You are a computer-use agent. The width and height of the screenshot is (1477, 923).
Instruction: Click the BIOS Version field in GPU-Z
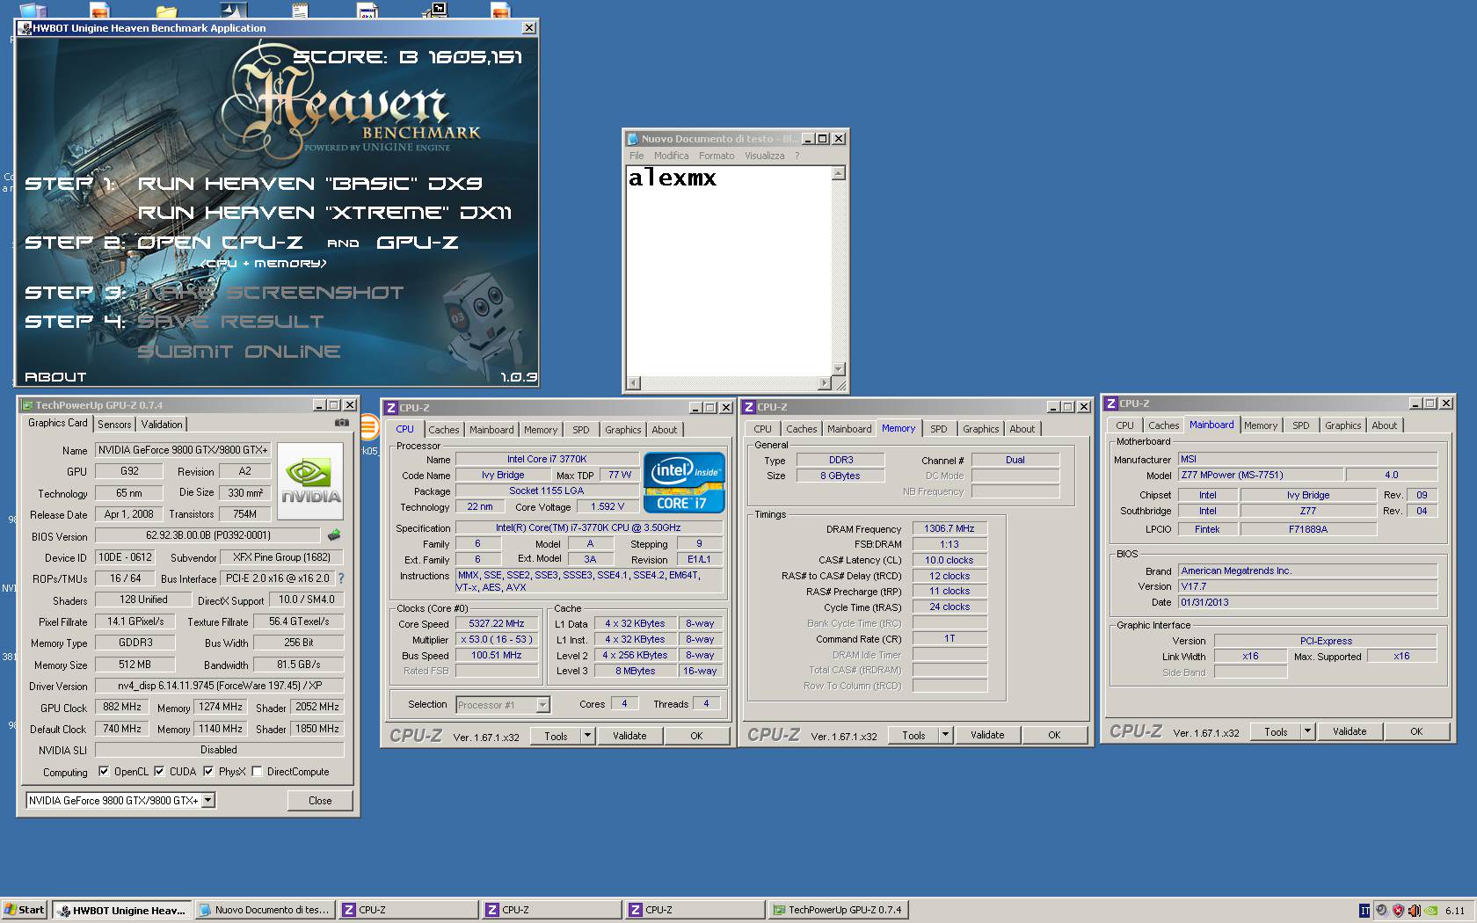[208, 535]
